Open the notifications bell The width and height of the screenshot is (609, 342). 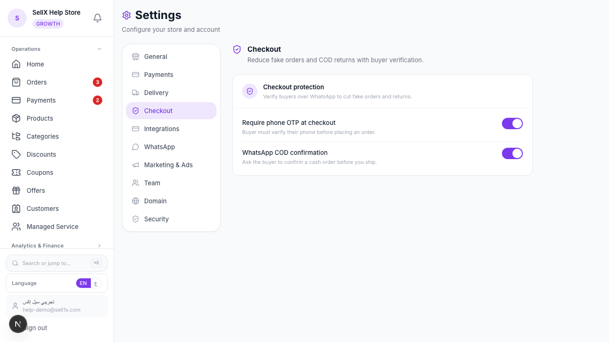point(98,18)
